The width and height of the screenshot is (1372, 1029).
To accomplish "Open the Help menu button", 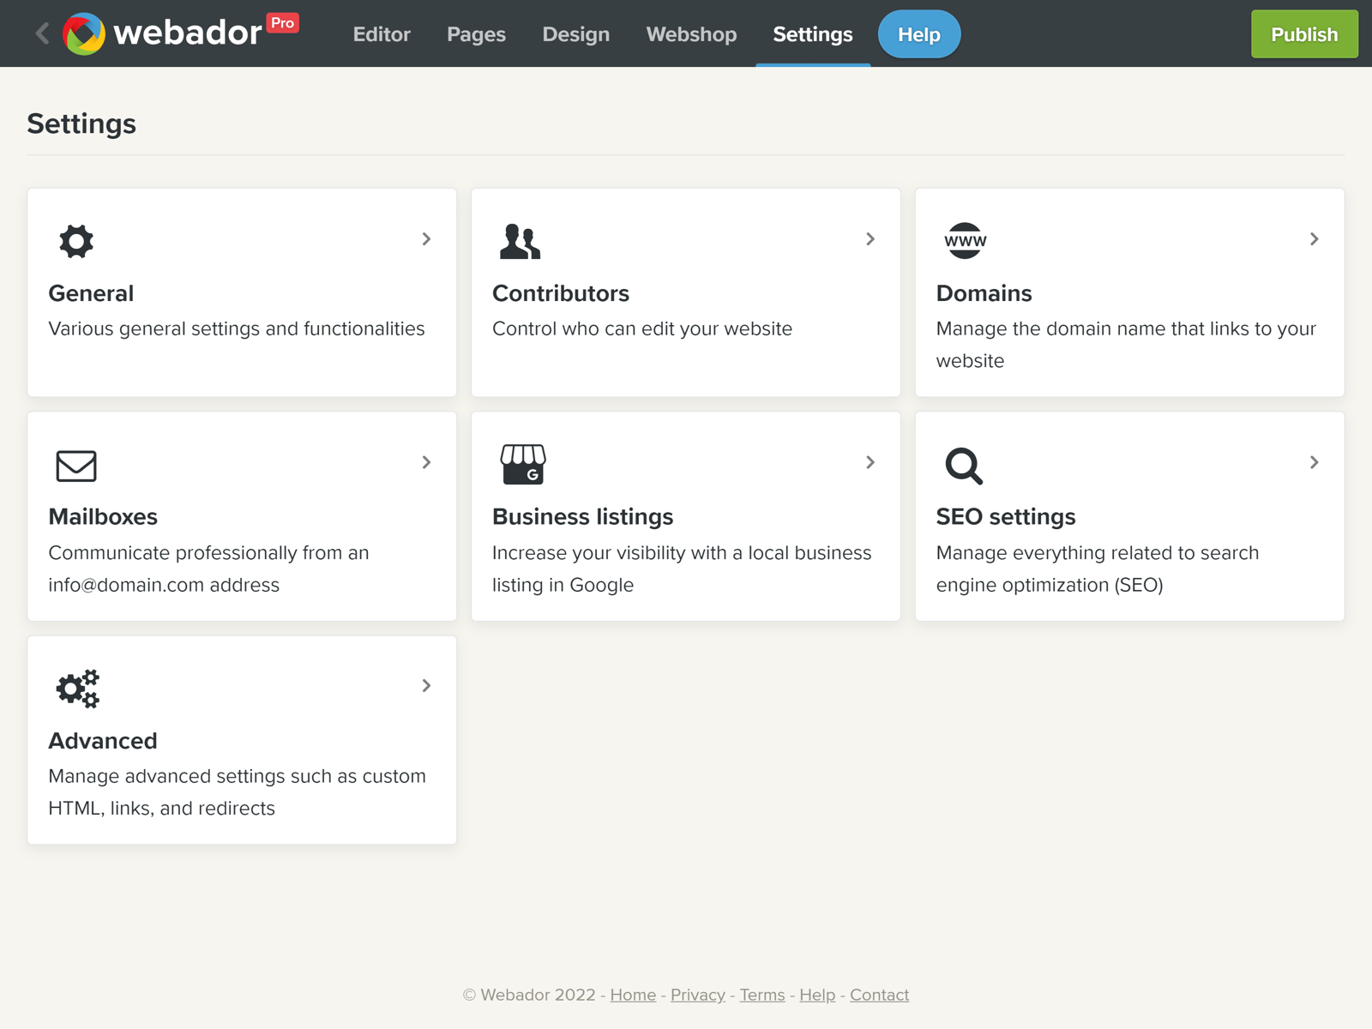I will tap(918, 34).
